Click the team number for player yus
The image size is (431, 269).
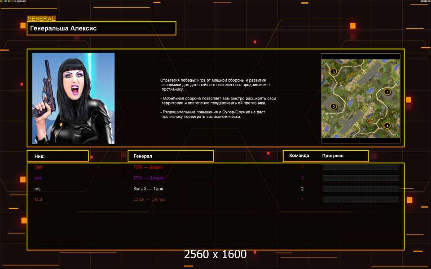[x=303, y=178]
